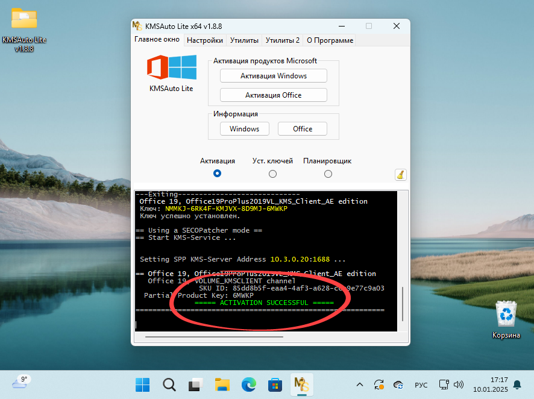Open the РУС language indicator
The height and width of the screenshot is (399, 534).
(421, 385)
